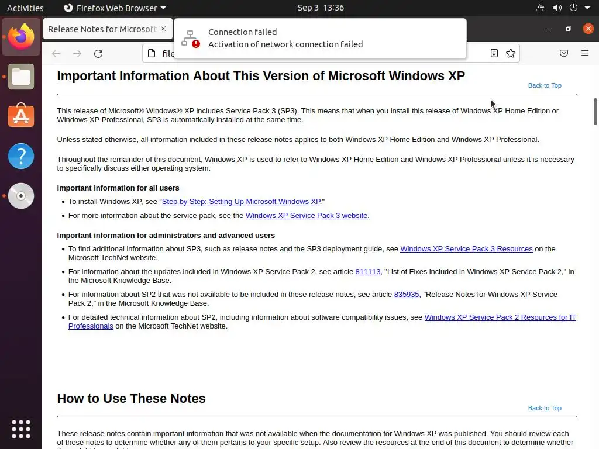Screen dimensions: 599x449
Task: Click the Firefox back arrow button
Action: (56, 53)
